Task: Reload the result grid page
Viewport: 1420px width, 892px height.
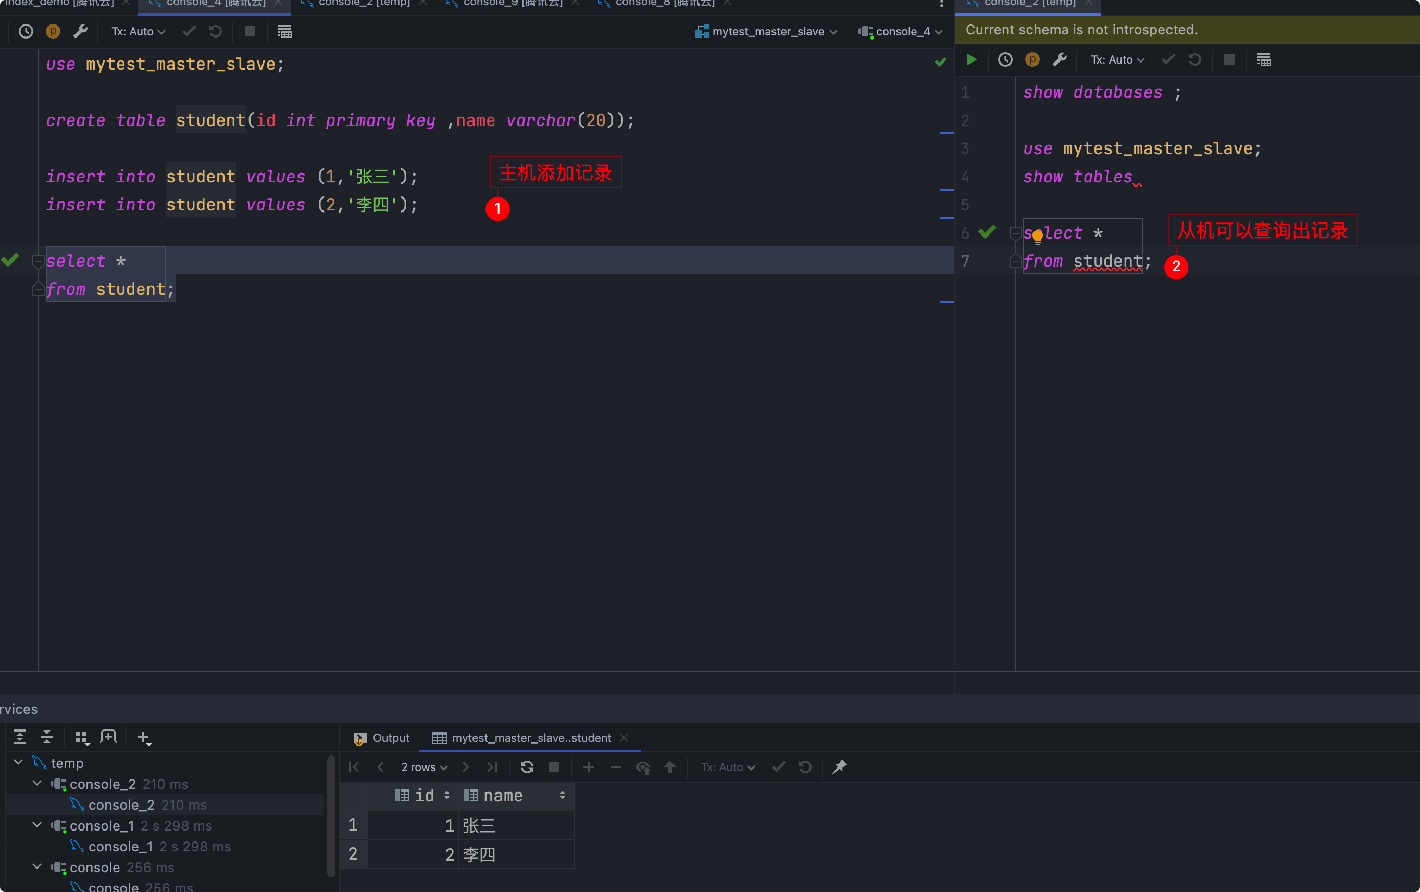Action: [x=527, y=767]
